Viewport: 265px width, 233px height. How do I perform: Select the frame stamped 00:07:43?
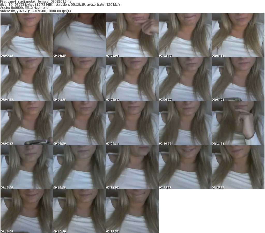click(x=27, y=123)
